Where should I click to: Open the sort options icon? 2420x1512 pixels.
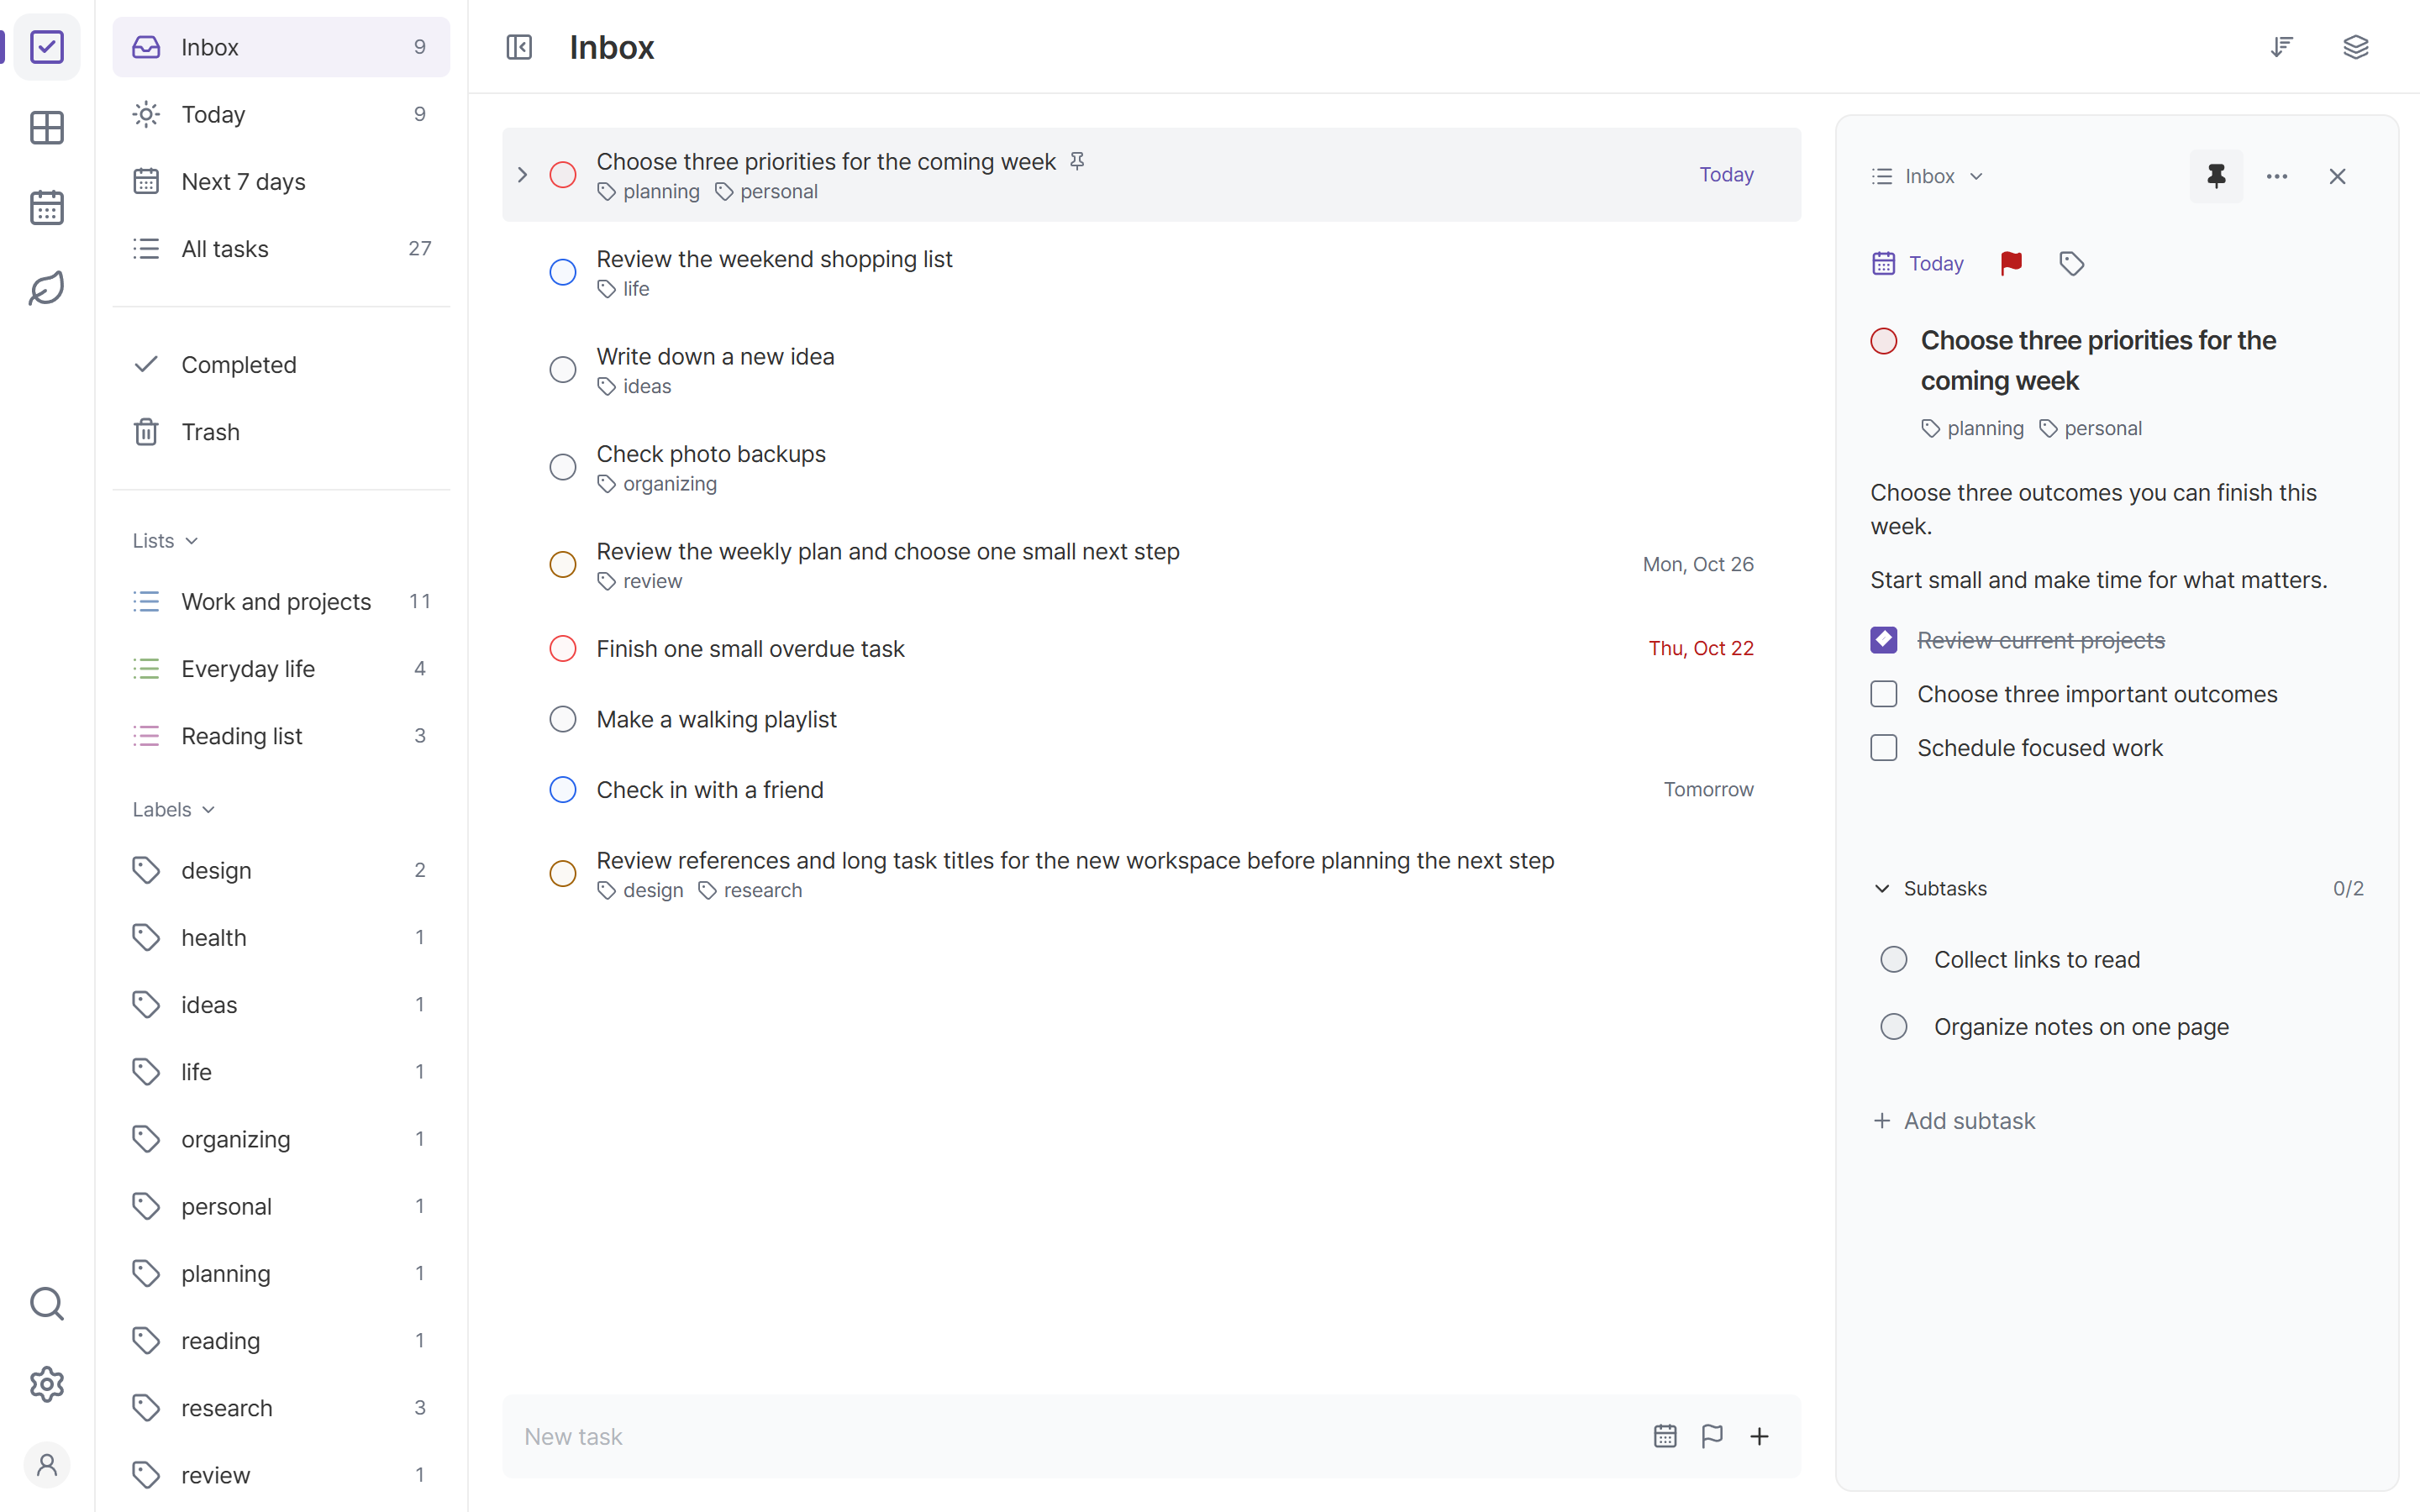click(2281, 47)
